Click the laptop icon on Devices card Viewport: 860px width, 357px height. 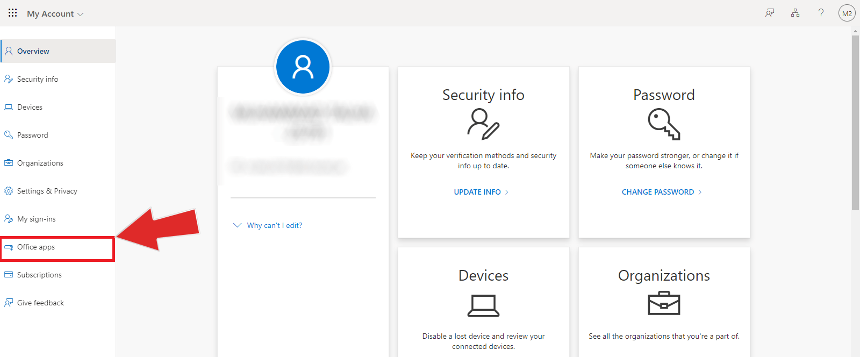click(x=483, y=305)
